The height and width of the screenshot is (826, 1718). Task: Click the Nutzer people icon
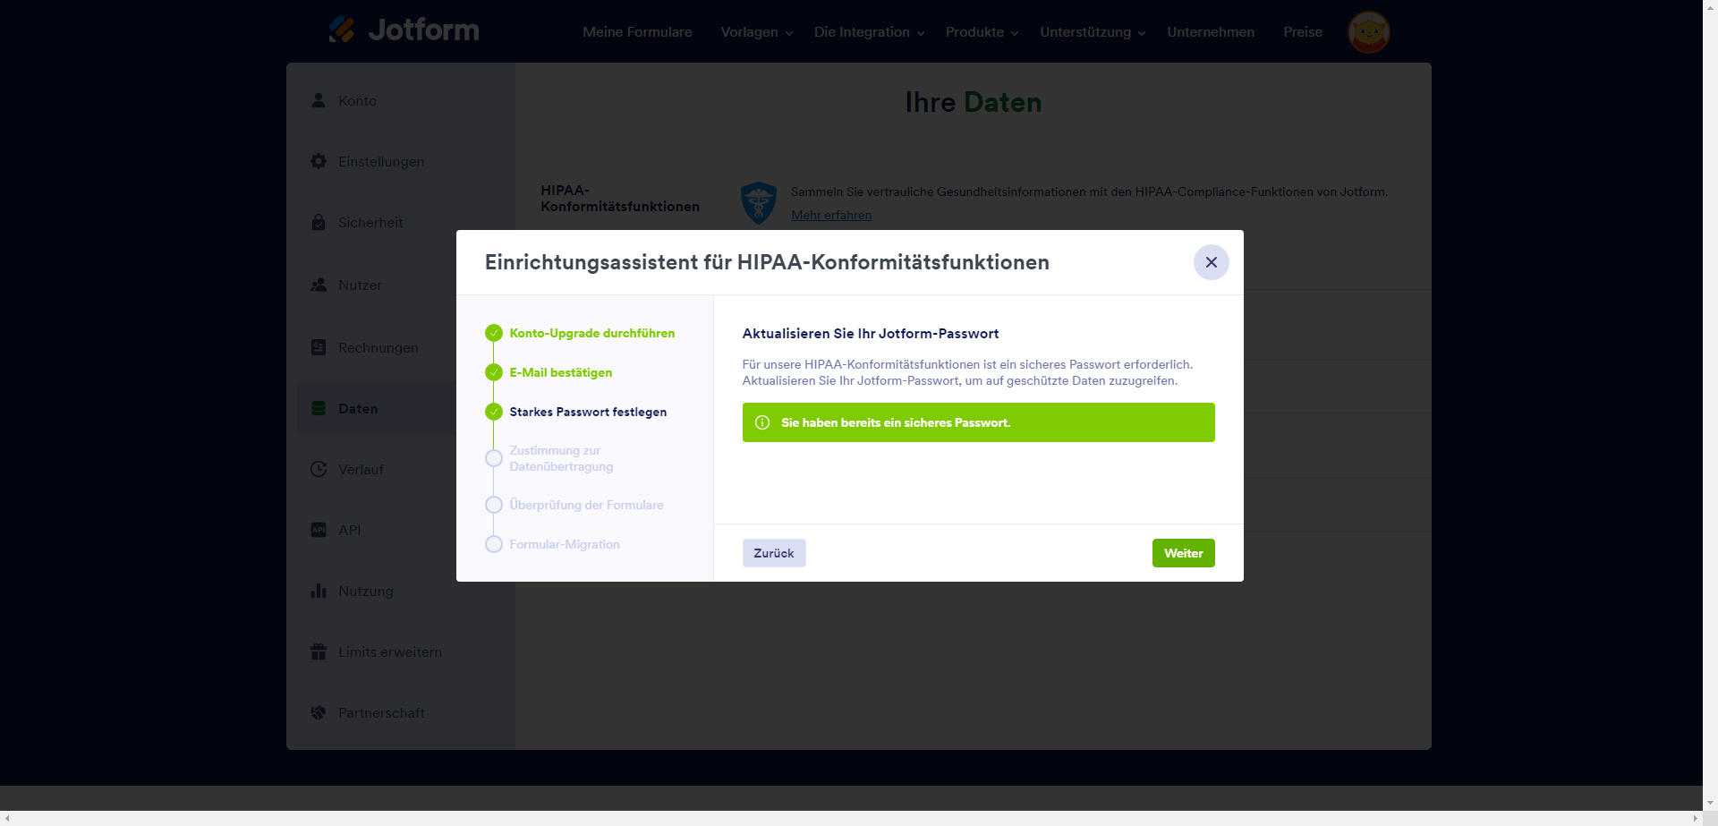pyautogui.click(x=319, y=285)
